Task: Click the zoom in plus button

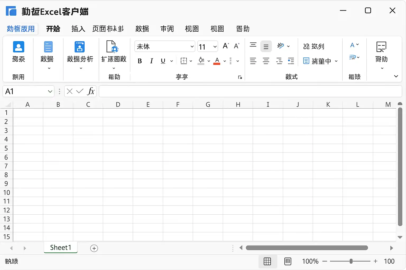Action: [376, 261]
